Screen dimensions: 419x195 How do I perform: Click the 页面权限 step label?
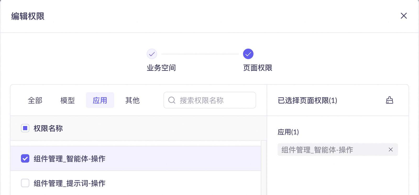click(257, 68)
